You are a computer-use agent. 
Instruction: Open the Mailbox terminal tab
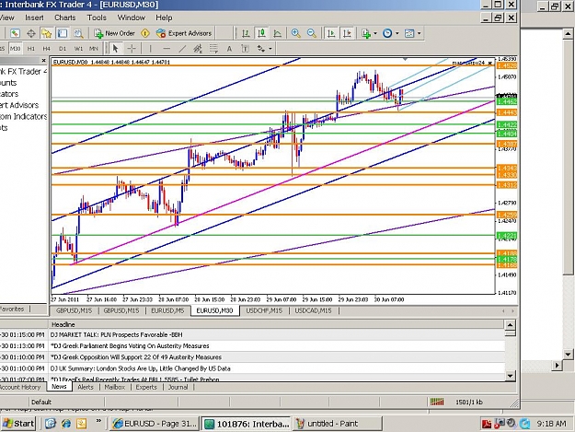(115, 387)
